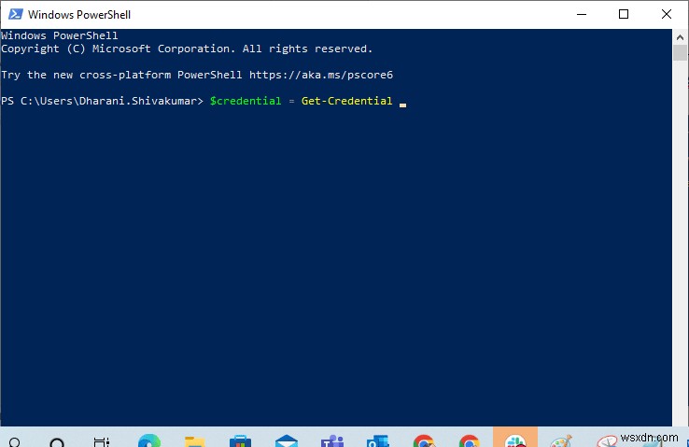Click the https://aka.ms/pscore6 URL text
Viewport: 689px width, 447px height.
(321, 75)
